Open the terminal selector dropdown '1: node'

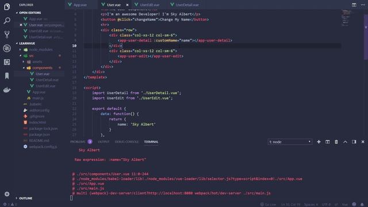point(290,142)
